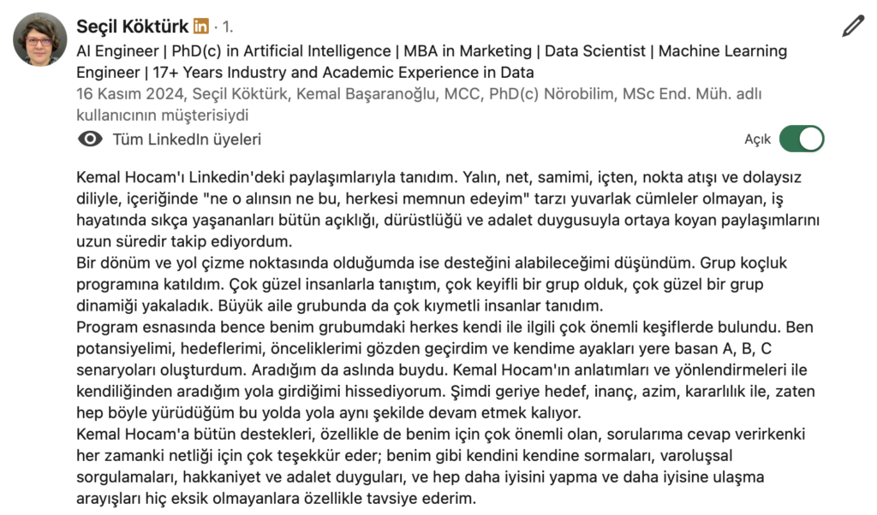Click the pencil edit icon
Viewport: 877px width, 515px height.
[853, 27]
